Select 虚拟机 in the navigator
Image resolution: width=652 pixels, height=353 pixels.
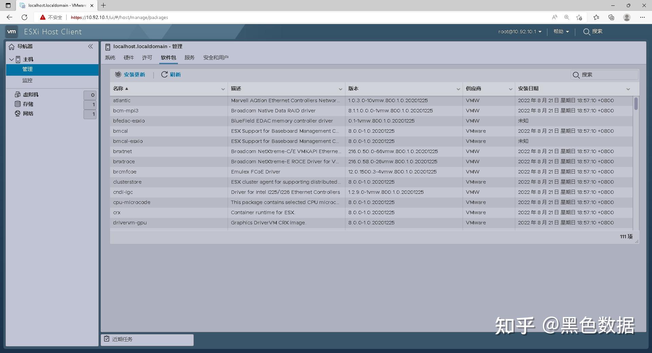[x=31, y=94]
